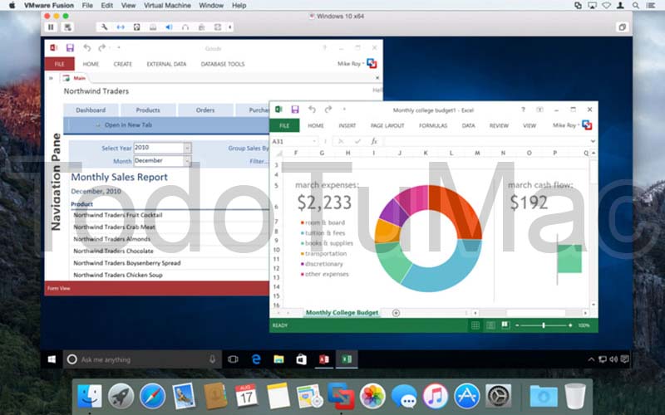Image resolution: width=665 pixels, height=415 pixels.
Task: Open the Excel FILE tab
Action: pyautogui.click(x=284, y=125)
